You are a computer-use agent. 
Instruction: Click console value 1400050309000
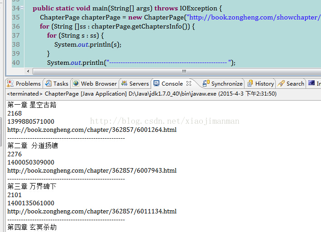[31, 162]
